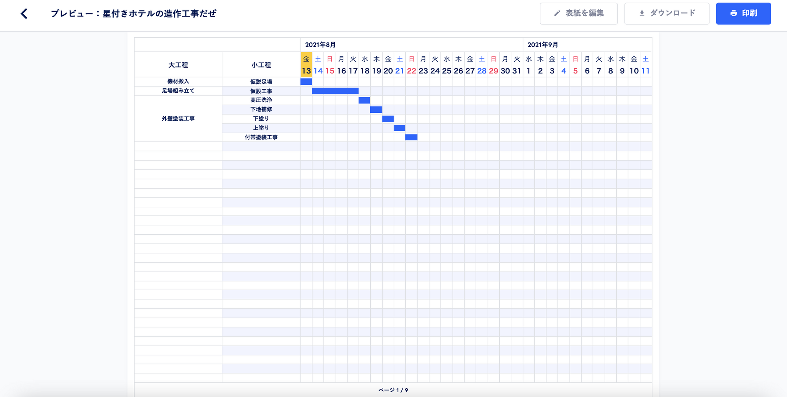The width and height of the screenshot is (787, 397).
Task: Click the 付帯塗装工事 task bar
Action: pos(411,137)
